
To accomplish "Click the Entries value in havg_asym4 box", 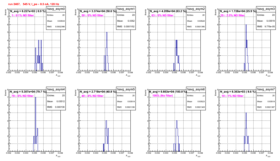I will [x=63, y=95].
